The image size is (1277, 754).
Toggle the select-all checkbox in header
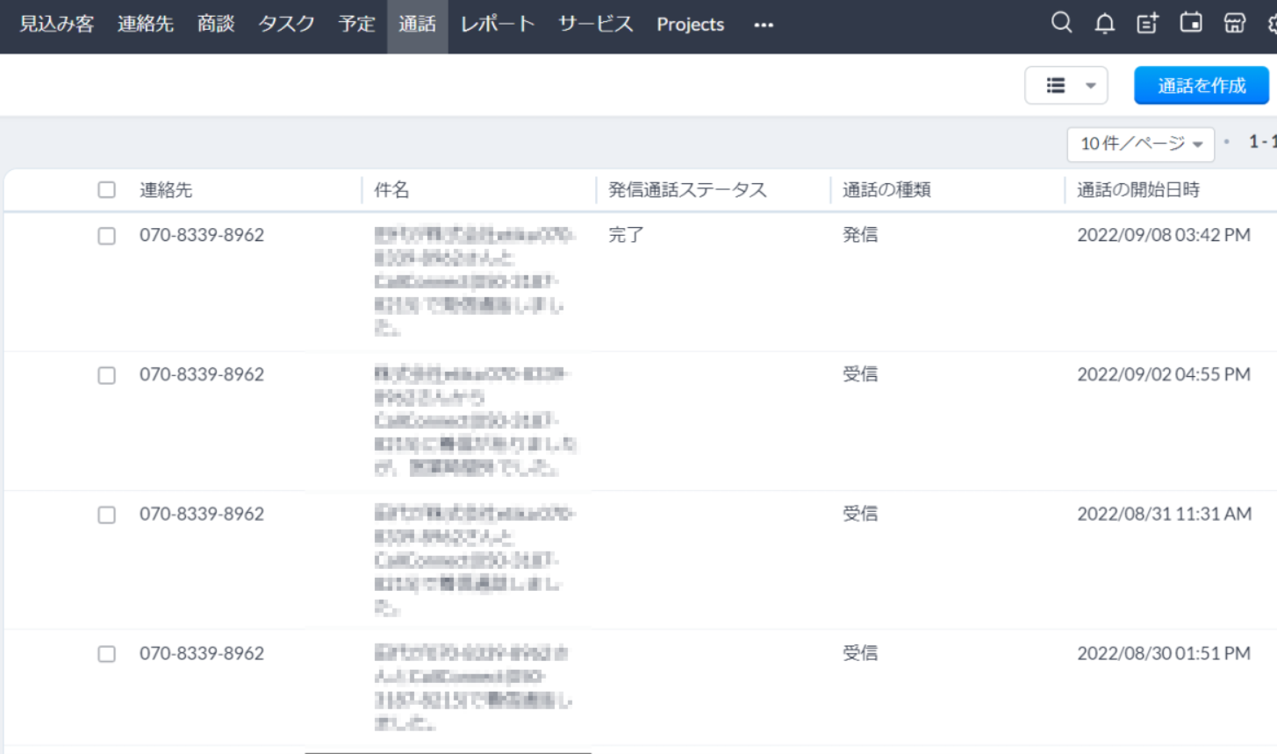(106, 189)
